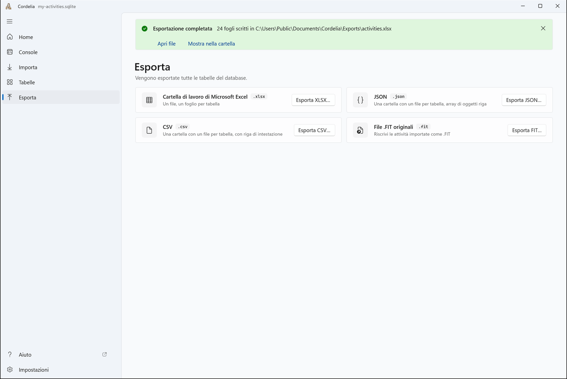Click the Esporta XLSX... button
The width and height of the screenshot is (567, 379).
(x=313, y=100)
